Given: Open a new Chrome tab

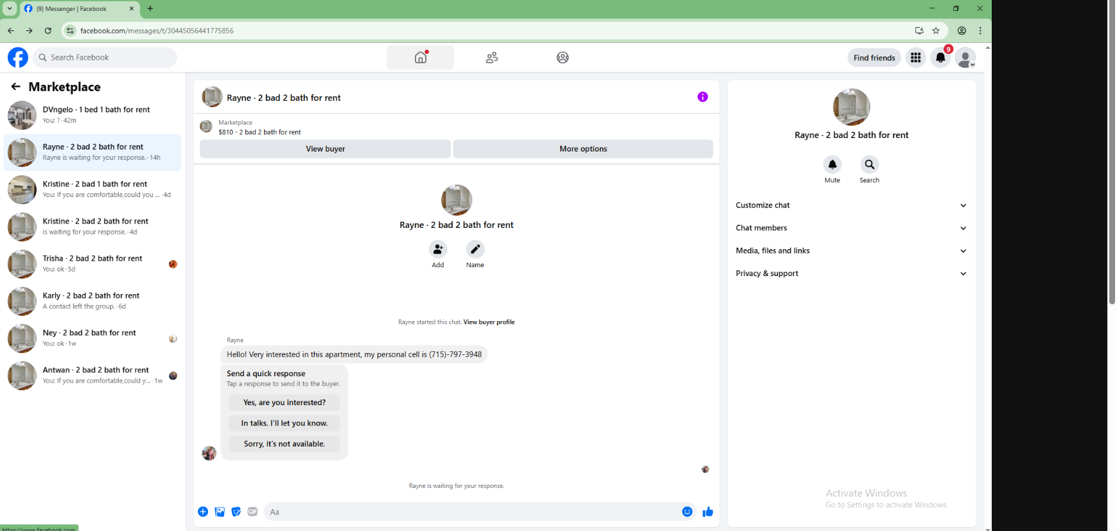Looking at the screenshot, I should pos(150,8).
